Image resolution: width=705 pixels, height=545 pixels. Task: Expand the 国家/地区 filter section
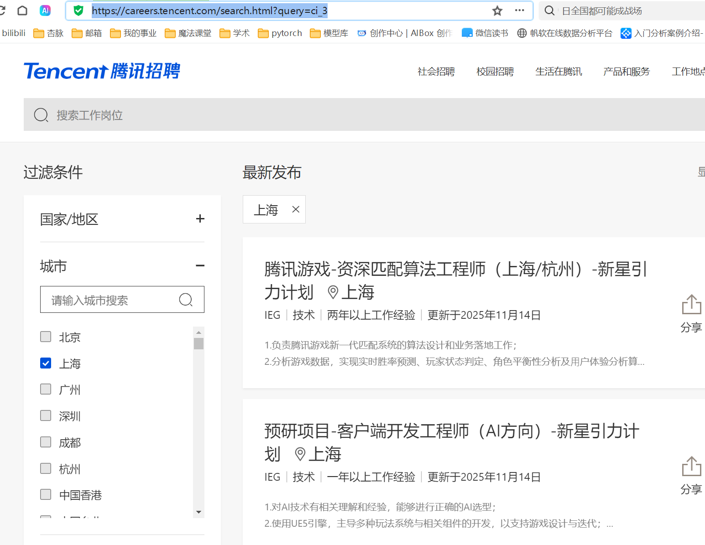point(200,218)
